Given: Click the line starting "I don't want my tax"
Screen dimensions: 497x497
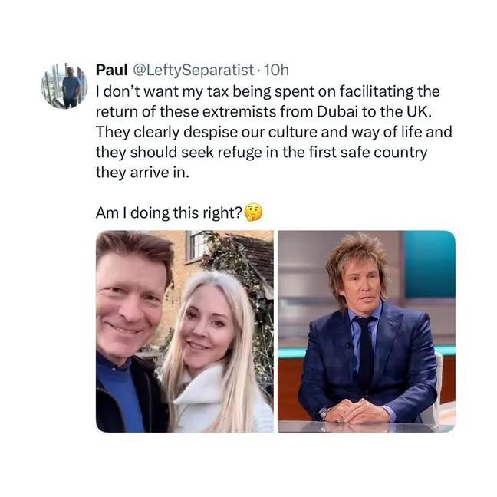Looking at the screenshot, I should [x=265, y=91].
